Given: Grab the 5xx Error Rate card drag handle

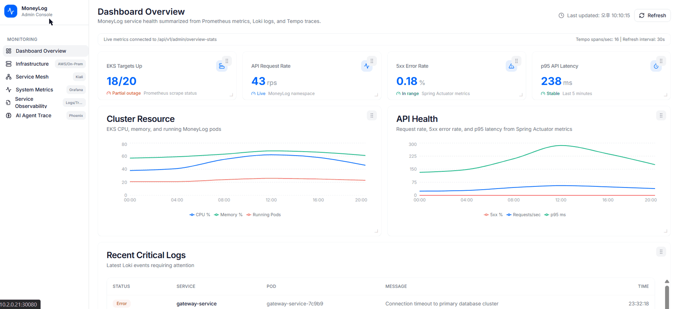Looking at the screenshot, I should 517,61.
